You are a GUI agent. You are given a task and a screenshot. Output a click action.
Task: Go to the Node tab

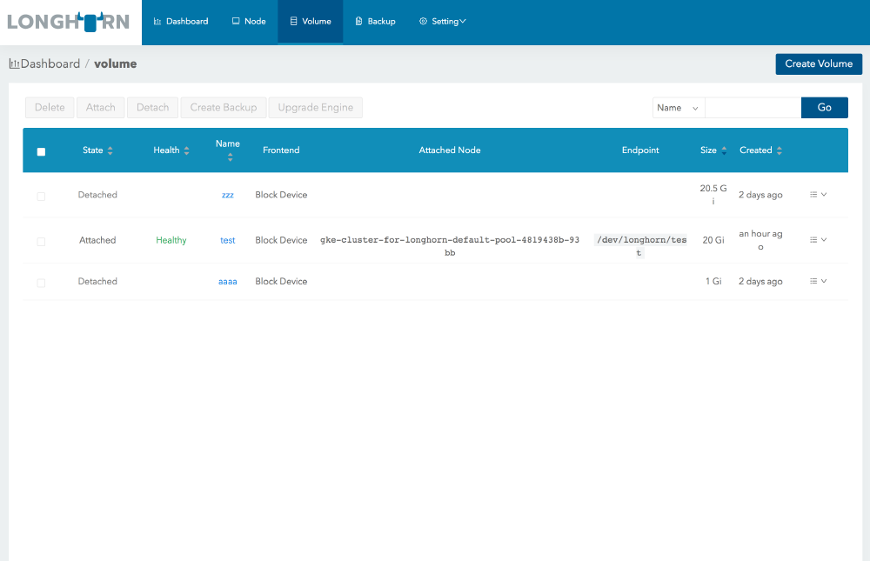248,22
